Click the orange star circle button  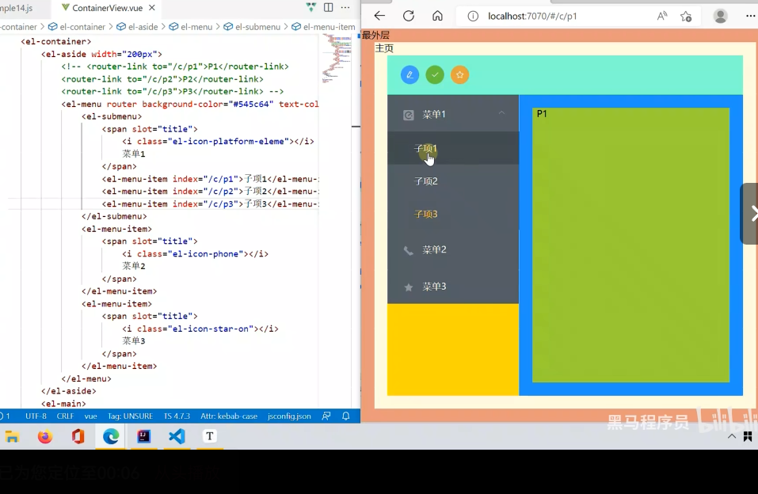pos(460,74)
